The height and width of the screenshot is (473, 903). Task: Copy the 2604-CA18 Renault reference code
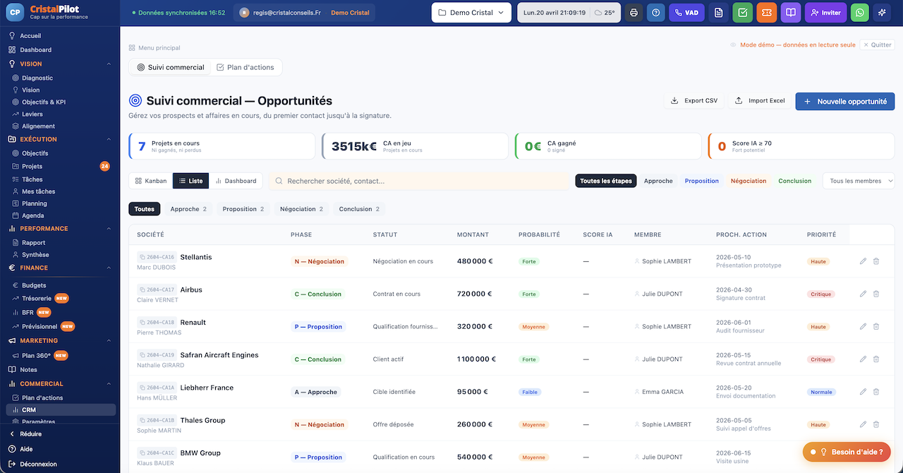click(x=156, y=322)
